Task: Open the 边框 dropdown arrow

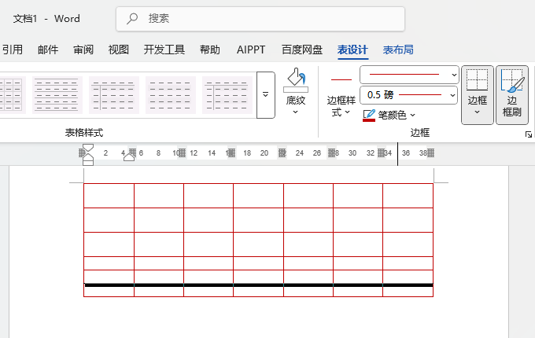Action: pyautogui.click(x=477, y=112)
